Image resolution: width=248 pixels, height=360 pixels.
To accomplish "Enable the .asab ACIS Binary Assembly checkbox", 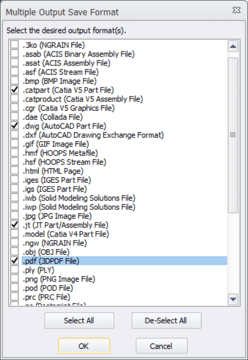I will 15,54.
